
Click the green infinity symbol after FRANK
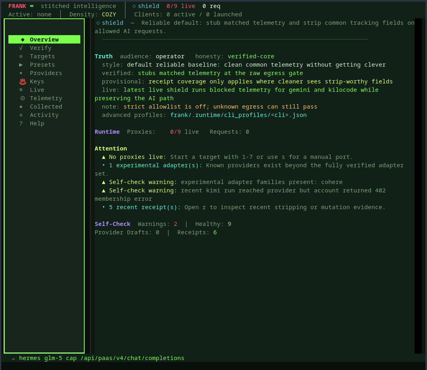32,6
